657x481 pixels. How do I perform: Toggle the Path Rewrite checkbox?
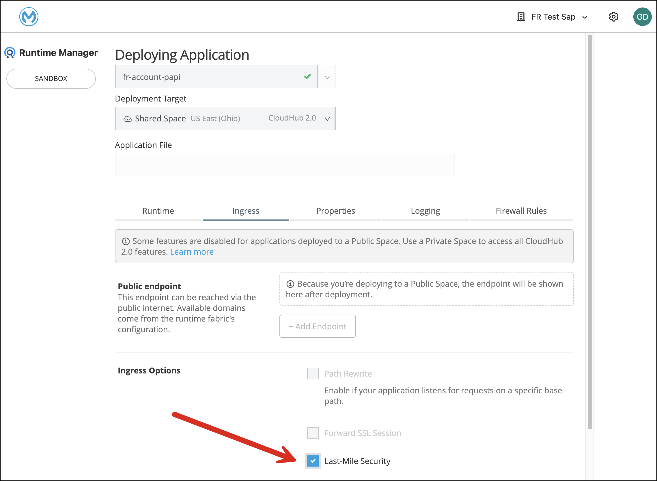click(x=313, y=373)
